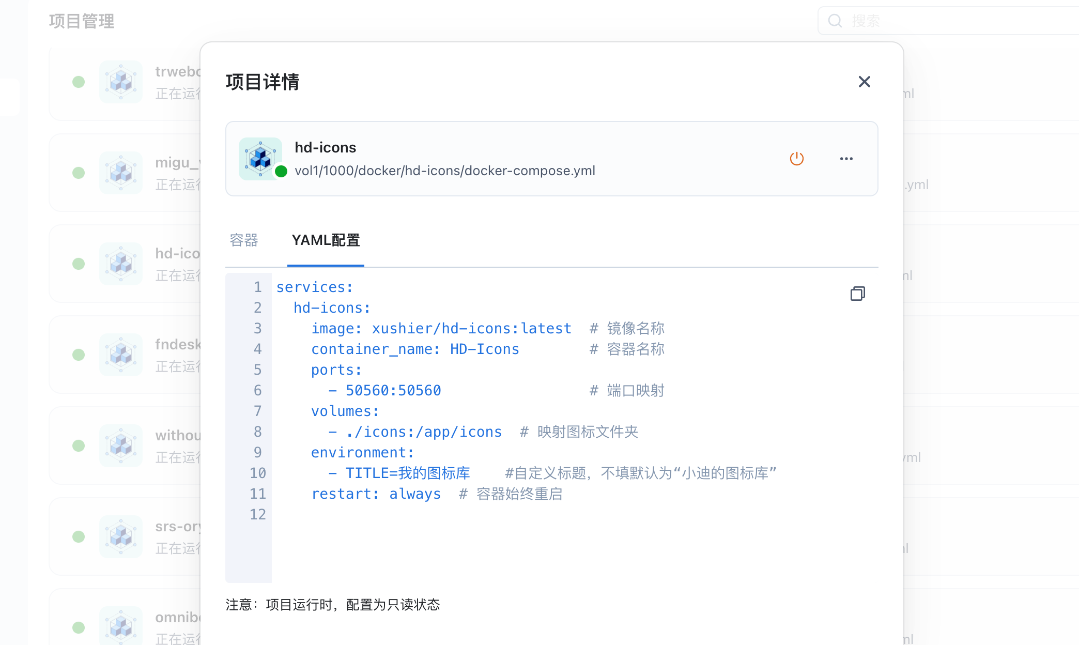This screenshot has height=645, width=1079.
Task: Click the orange power button for hd-icons
Action: click(x=796, y=159)
